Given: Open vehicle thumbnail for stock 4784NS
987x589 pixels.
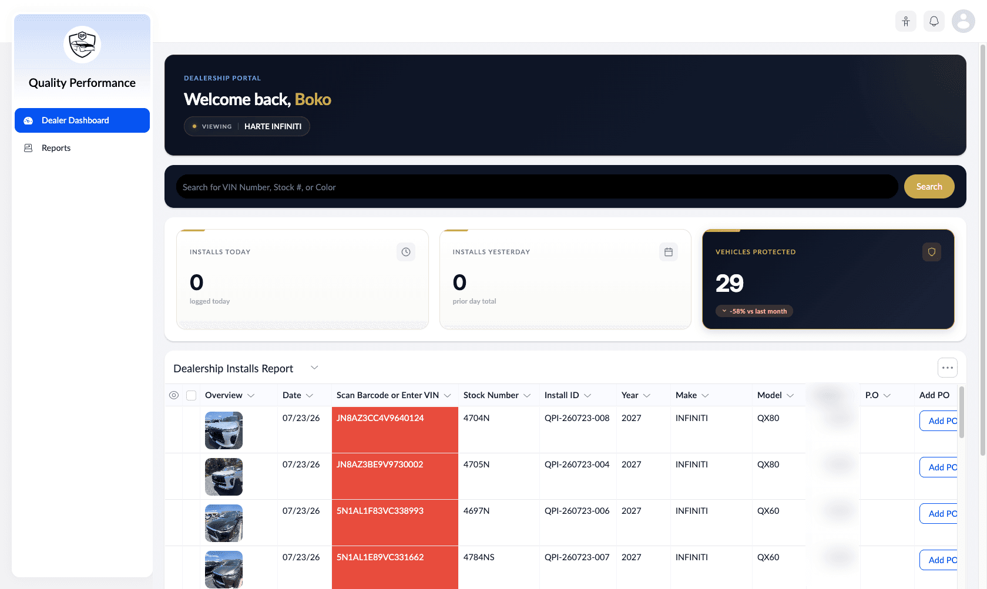Looking at the screenshot, I should 224,570.
